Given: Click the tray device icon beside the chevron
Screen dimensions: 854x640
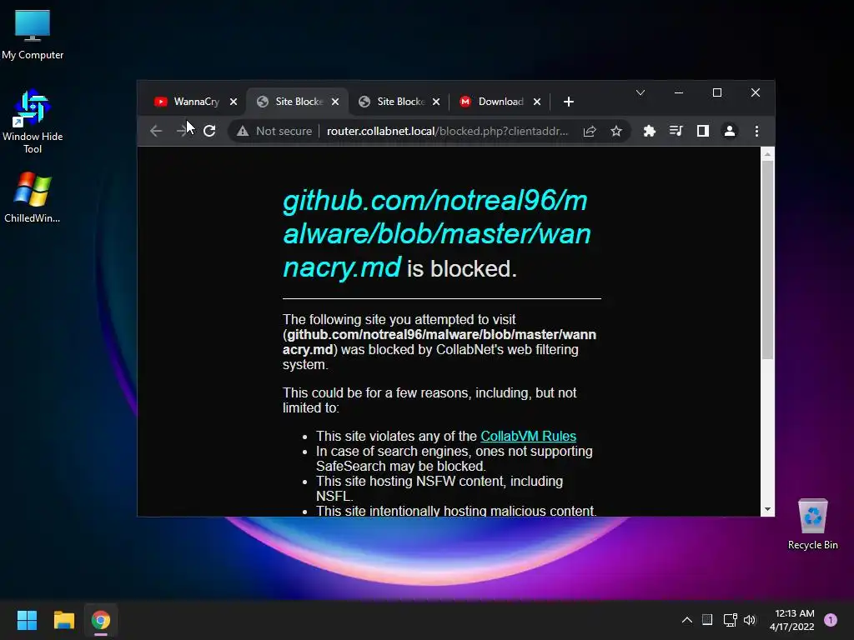Looking at the screenshot, I should pos(707,620).
